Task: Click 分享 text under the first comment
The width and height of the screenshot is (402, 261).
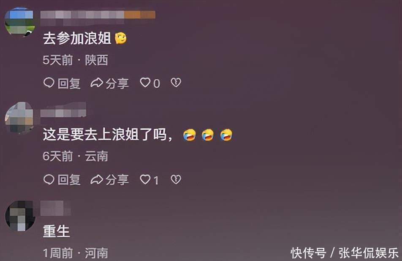Action: 117,83
